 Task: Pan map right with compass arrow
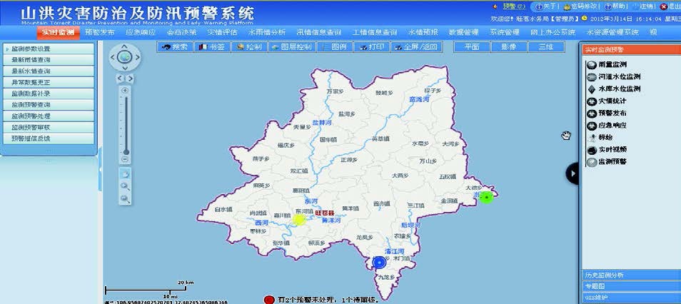tap(137, 57)
